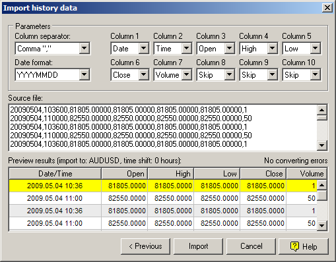Expand the Column 6 Close dropdown
Screen dimensions: 336x262
[x=143, y=74]
